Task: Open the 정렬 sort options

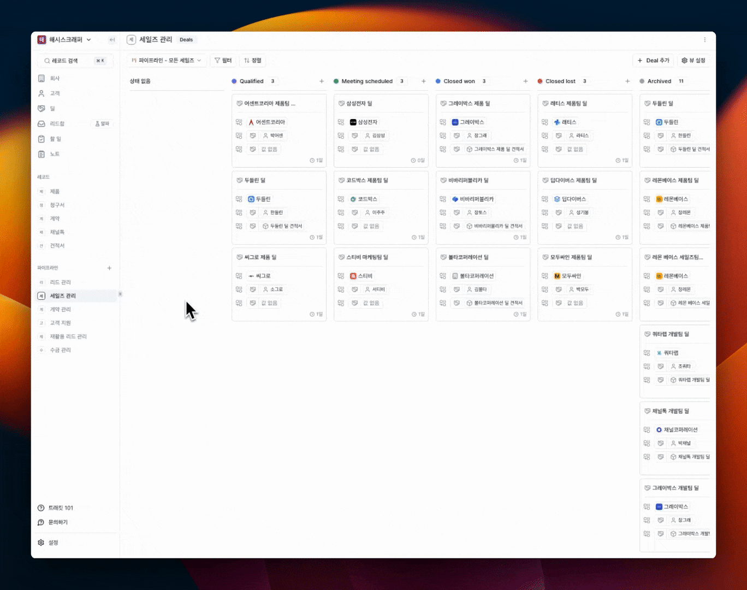Action: click(x=252, y=61)
